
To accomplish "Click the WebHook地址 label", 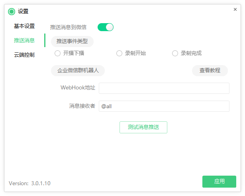I will coord(78,88).
